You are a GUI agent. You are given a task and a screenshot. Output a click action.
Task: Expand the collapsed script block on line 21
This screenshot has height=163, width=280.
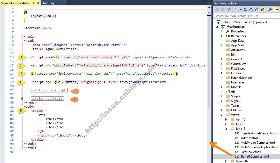[22, 90]
